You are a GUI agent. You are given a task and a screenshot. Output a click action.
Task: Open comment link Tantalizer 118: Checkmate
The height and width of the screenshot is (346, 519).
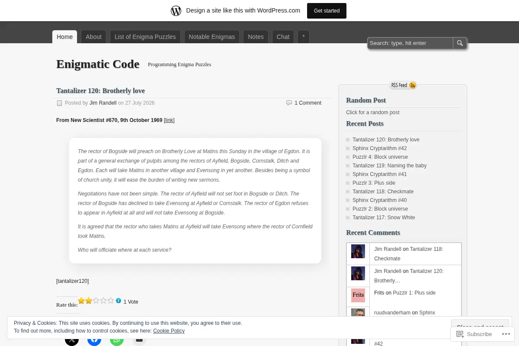pyautogui.click(x=409, y=254)
